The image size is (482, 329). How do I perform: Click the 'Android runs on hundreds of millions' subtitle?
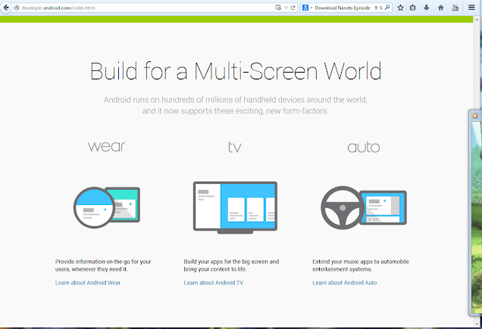click(236, 105)
